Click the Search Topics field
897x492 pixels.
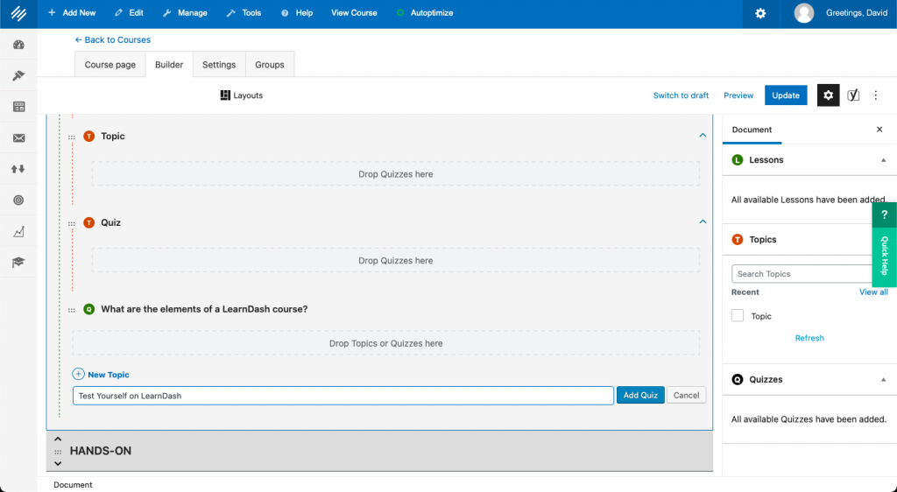[802, 274]
